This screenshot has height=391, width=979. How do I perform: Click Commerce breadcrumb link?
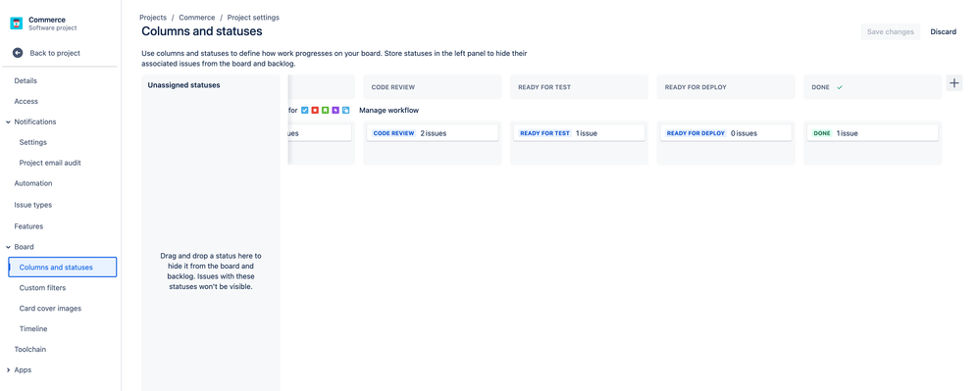[196, 18]
